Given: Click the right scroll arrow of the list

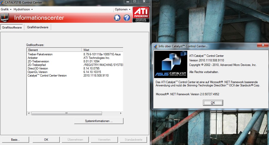Looking at the screenshot, I should (x=121, y=113).
